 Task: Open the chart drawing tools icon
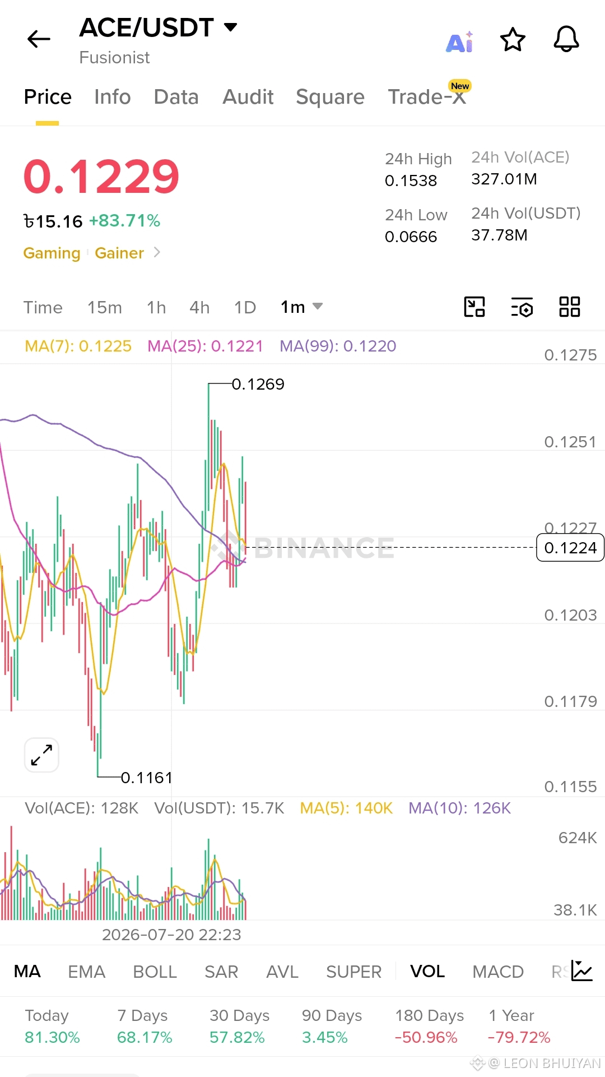click(474, 307)
